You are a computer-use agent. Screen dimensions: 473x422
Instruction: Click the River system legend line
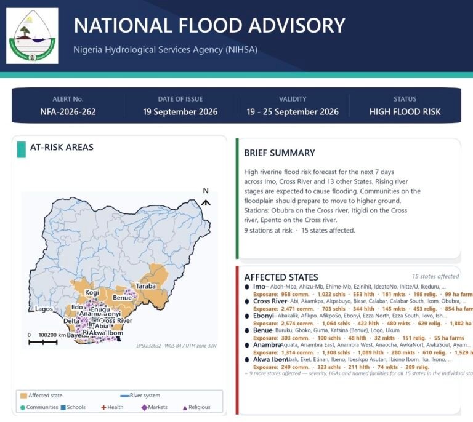[x=125, y=396]
